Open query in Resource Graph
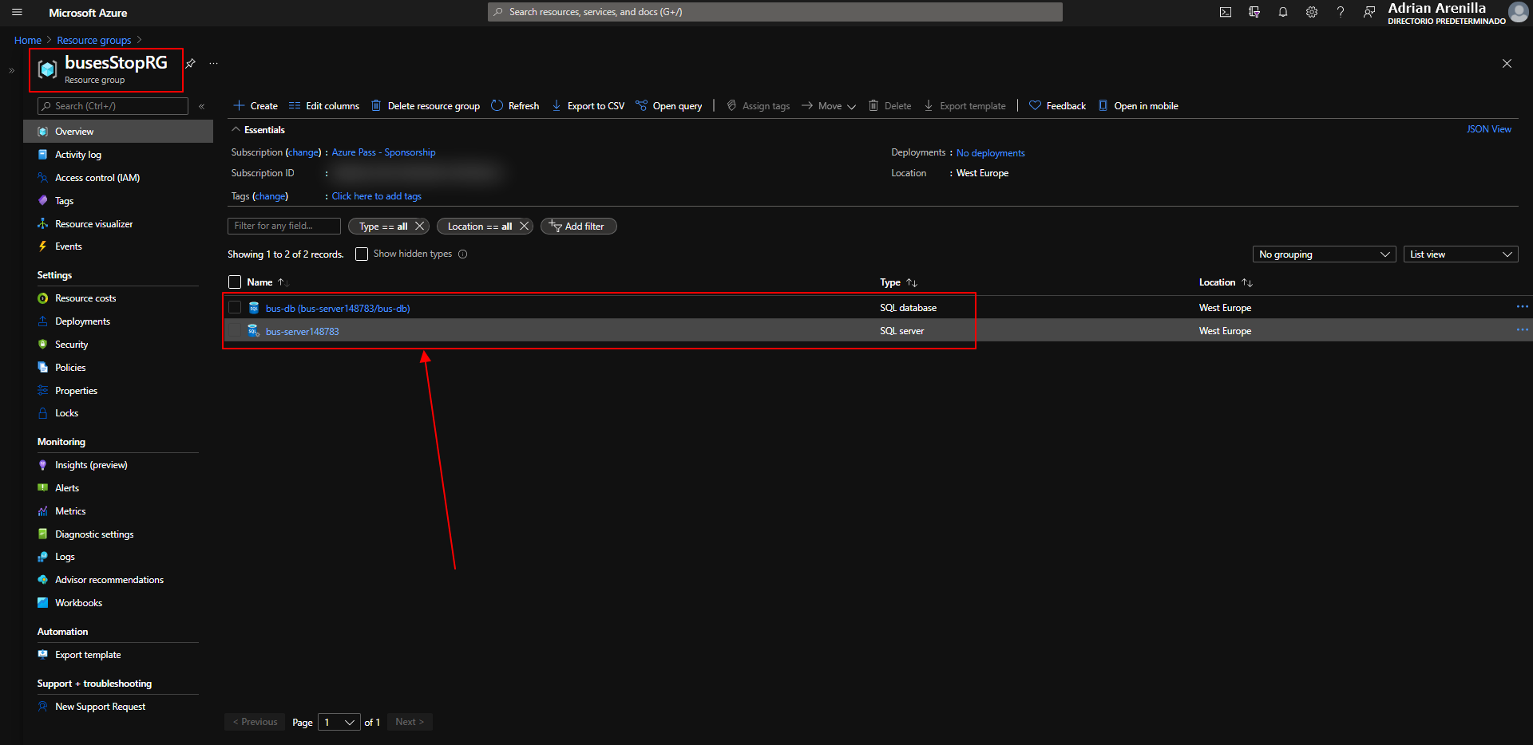 669,106
